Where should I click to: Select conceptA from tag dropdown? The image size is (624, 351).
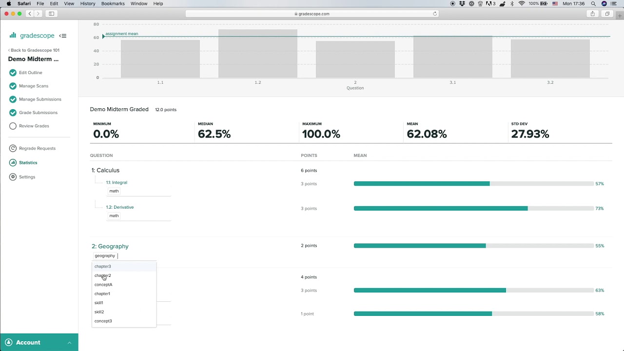(124, 285)
